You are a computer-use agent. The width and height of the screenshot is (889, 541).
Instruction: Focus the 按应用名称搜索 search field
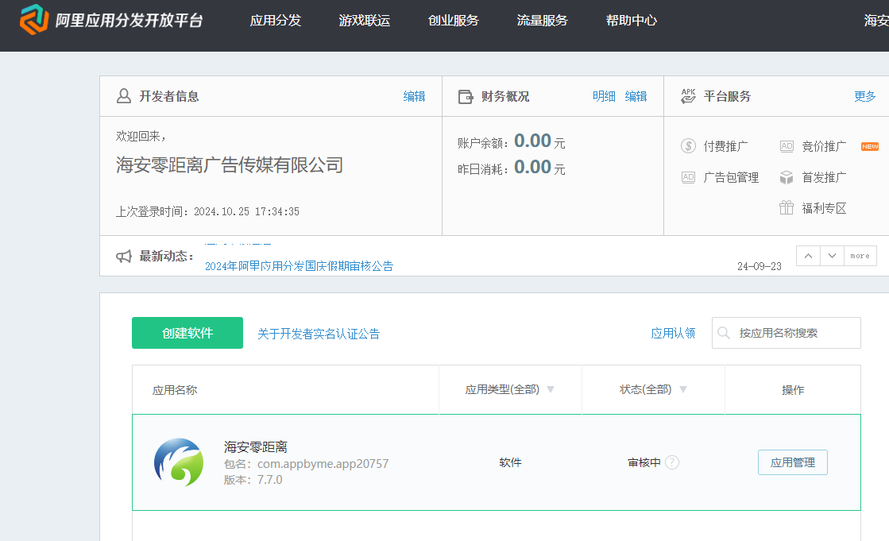tap(787, 333)
